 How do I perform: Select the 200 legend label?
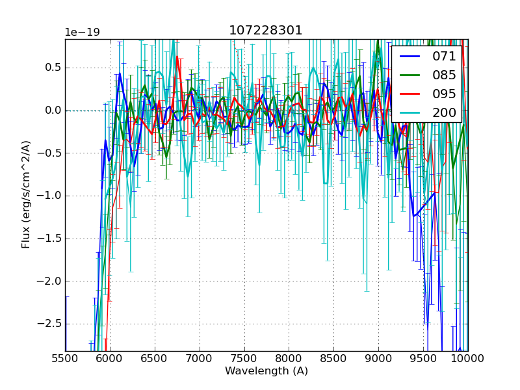tap(444, 112)
